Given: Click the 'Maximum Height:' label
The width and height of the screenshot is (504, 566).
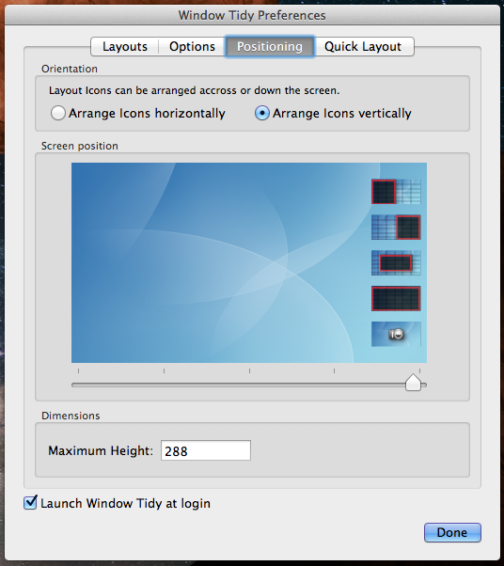Looking at the screenshot, I should point(101,451).
